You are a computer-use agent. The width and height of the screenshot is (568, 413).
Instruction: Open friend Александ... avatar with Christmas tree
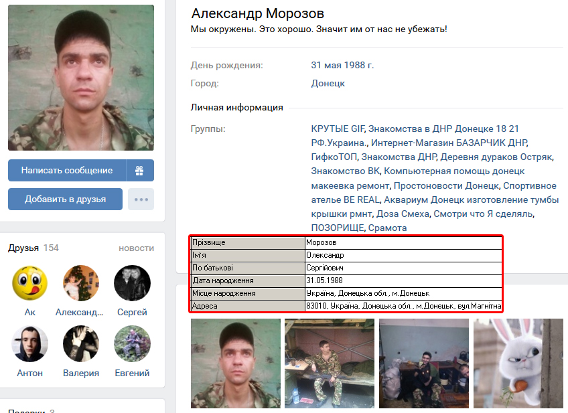coord(81,283)
